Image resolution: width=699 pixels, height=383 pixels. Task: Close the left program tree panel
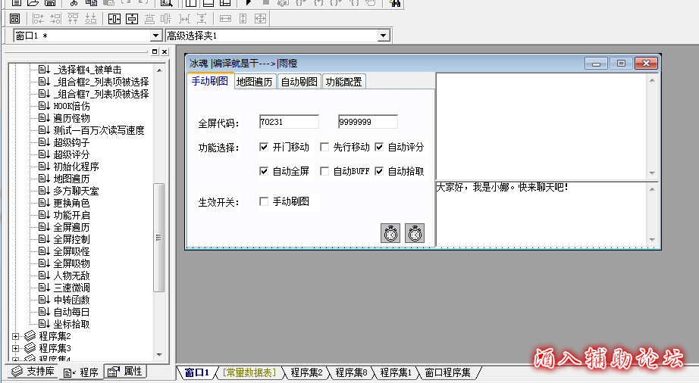click(165, 51)
